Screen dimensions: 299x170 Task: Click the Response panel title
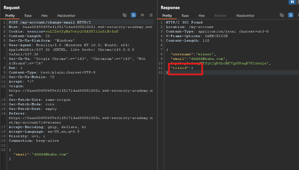(170, 7)
